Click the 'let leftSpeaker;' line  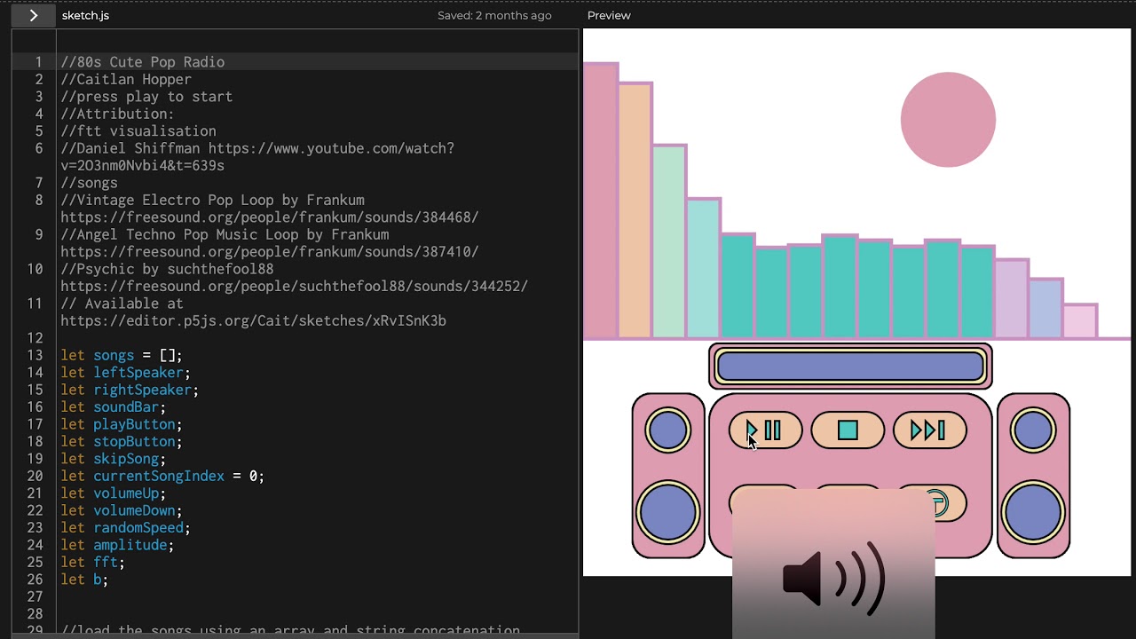[125, 373]
